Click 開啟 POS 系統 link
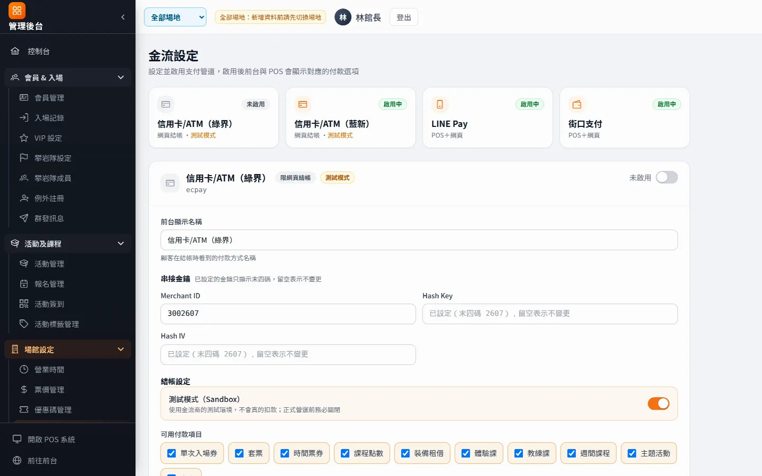Image resolution: width=762 pixels, height=476 pixels. point(68,439)
